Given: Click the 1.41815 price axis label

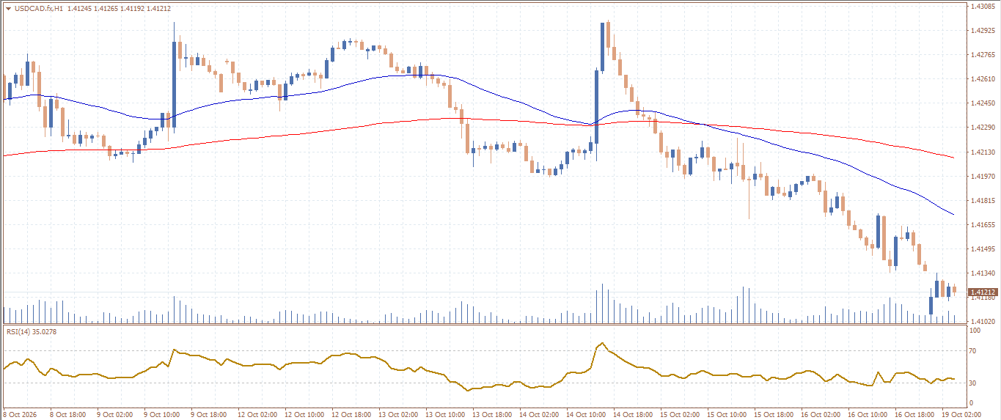Looking at the screenshot, I should (x=982, y=201).
